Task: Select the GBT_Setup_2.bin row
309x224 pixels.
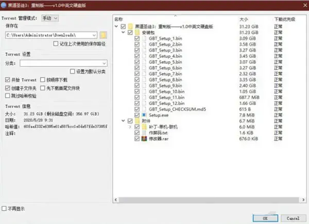Action: (209, 44)
